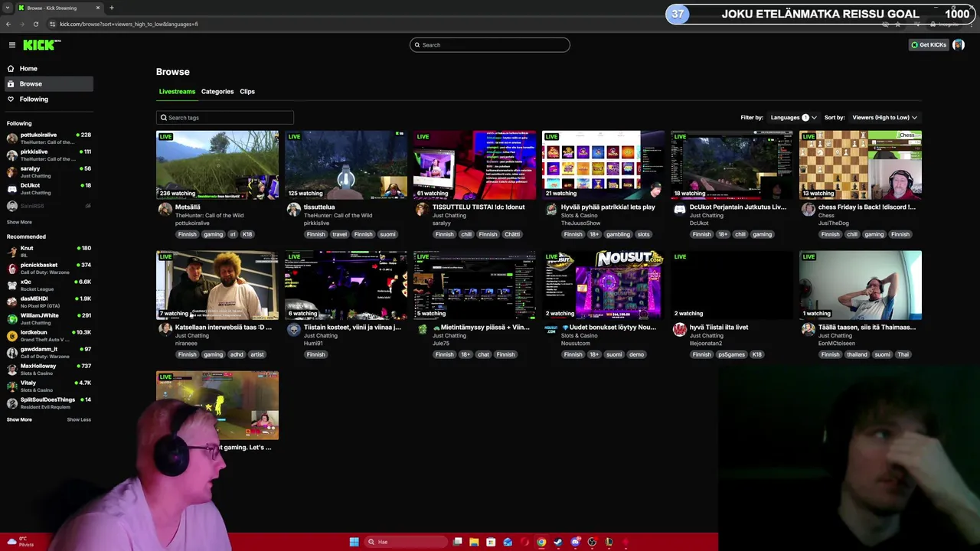Select Following in the left sidebar
Screen dimensions: 980x551
(x=49, y=99)
